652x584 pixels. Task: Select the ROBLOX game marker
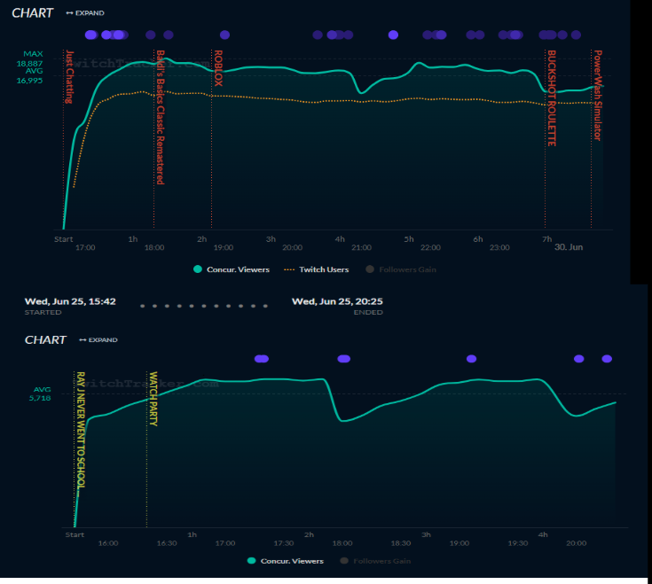218,68
